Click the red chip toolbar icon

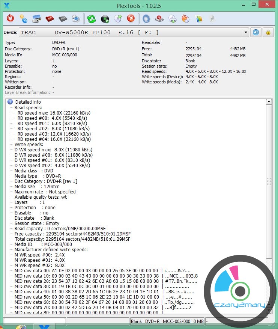point(50,18)
